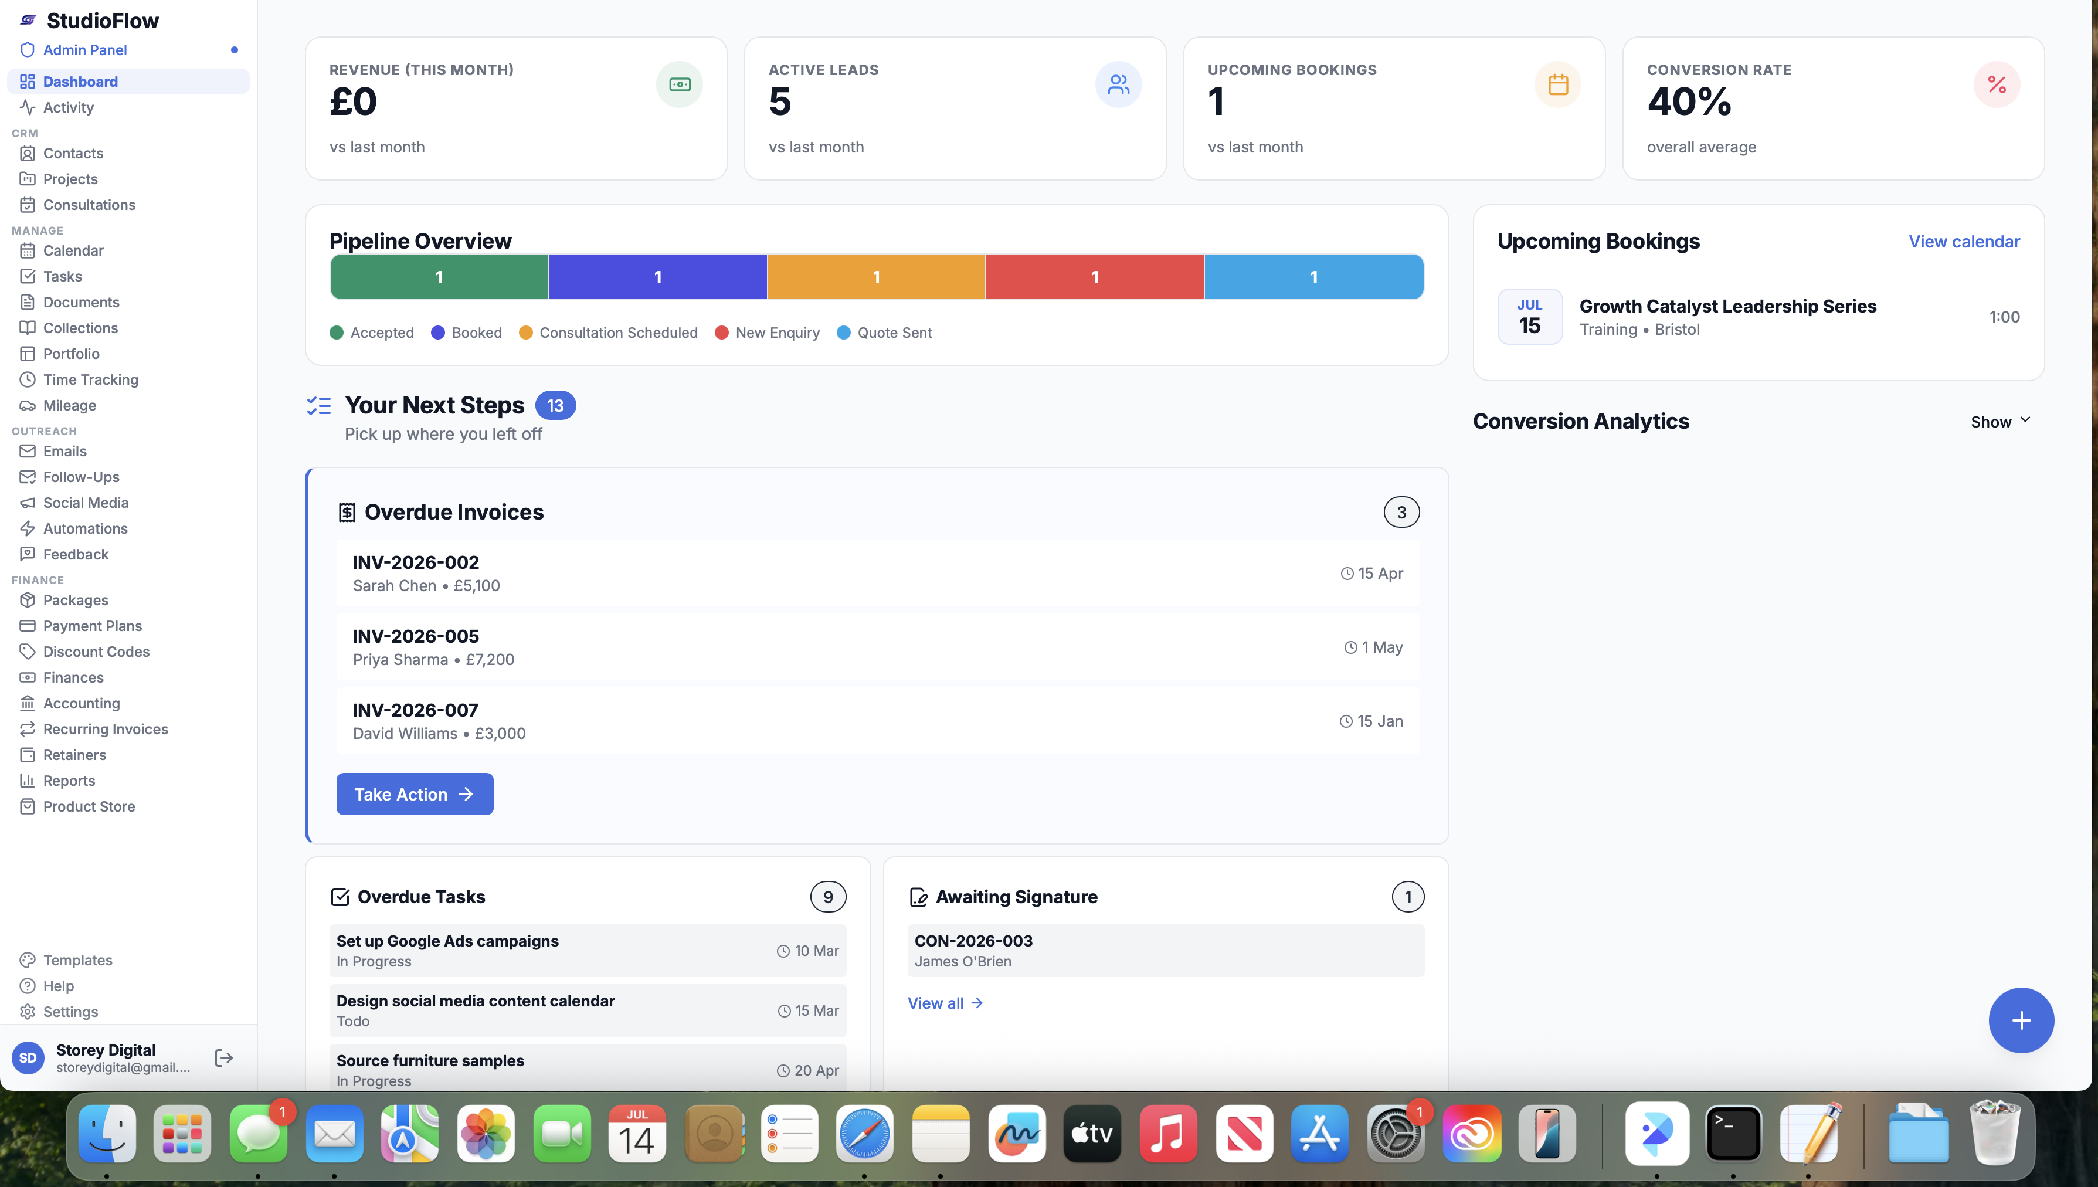
Task: Click the floating plus add button
Action: (2021, 1020)
